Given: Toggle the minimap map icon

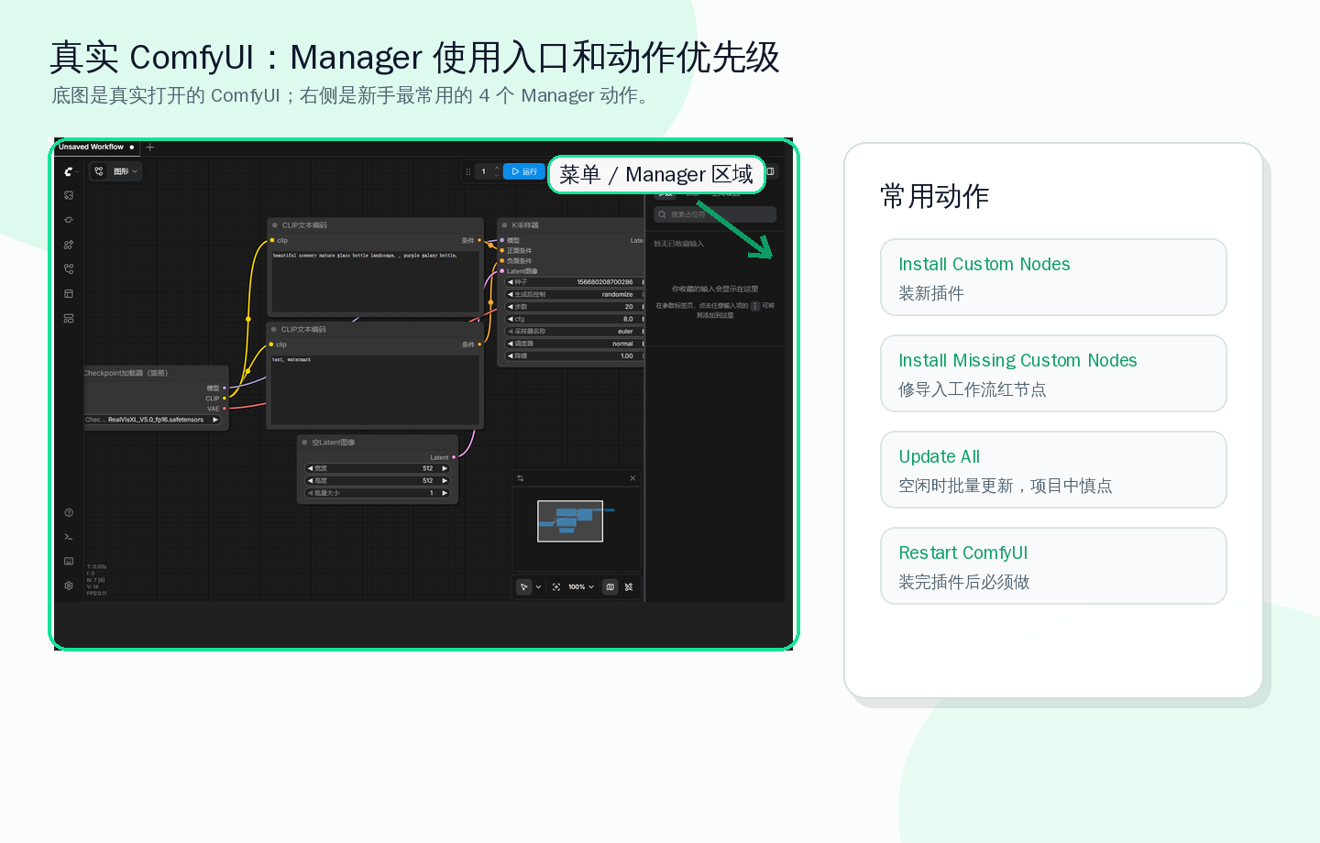Looking at the screenshot, I should [610, 586].
